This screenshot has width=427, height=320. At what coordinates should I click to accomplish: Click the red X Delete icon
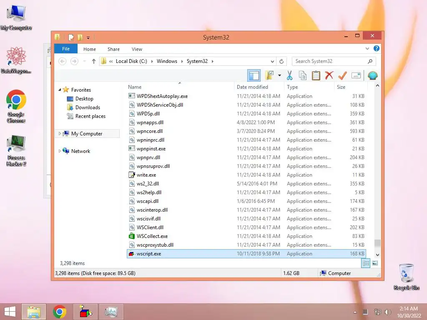329,75
